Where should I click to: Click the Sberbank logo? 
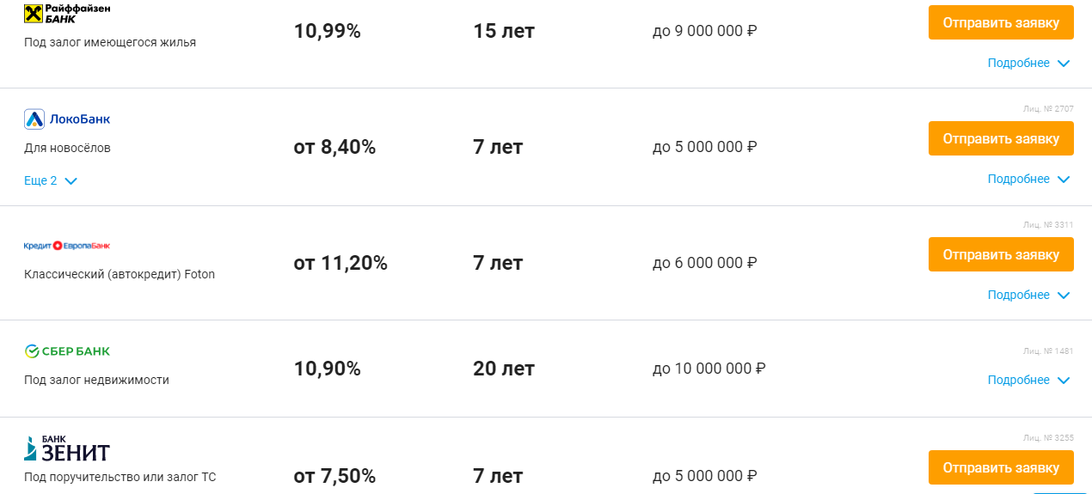point(67,351)
